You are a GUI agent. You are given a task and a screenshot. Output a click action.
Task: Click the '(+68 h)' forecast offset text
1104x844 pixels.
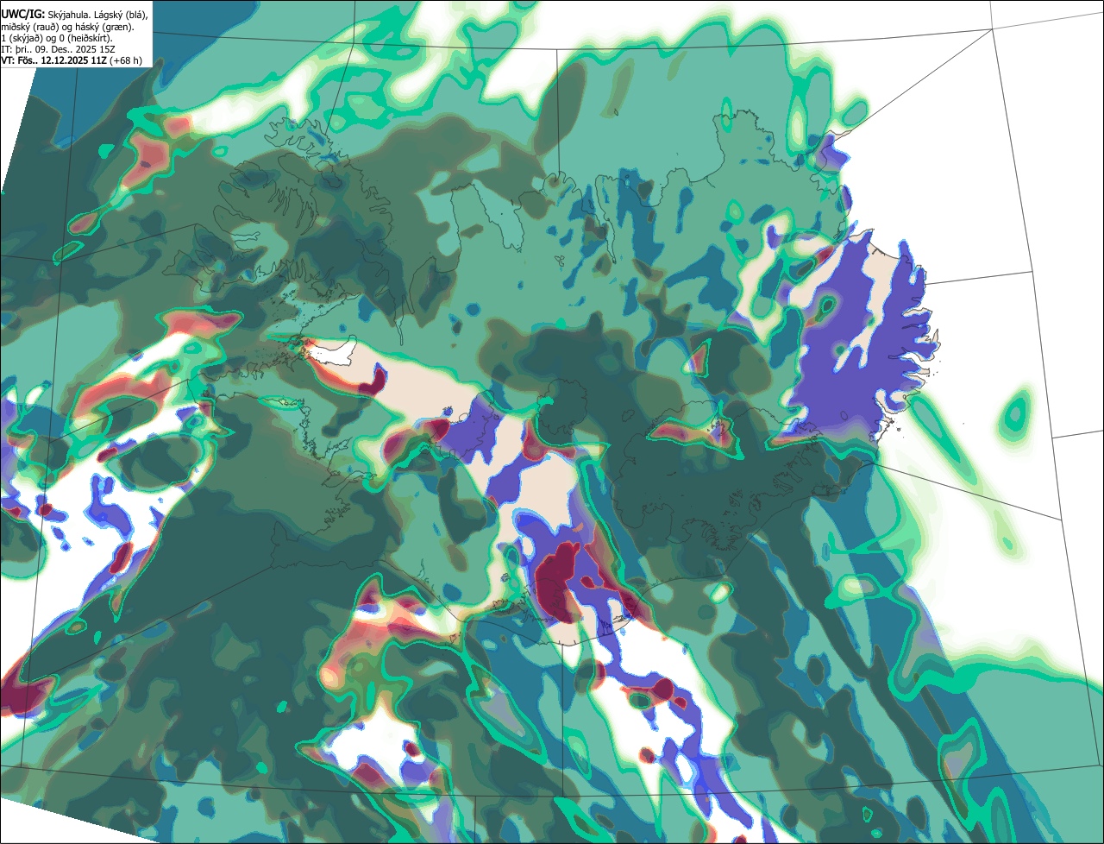tap(126, 60)
